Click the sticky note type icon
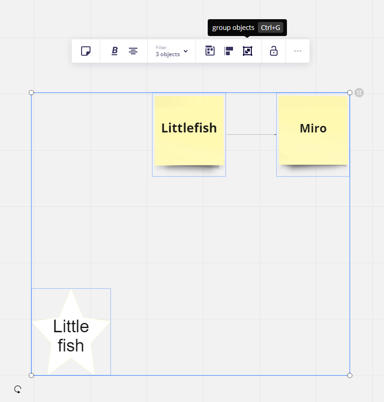The image size is (384, 402). (x=86, y=51)
